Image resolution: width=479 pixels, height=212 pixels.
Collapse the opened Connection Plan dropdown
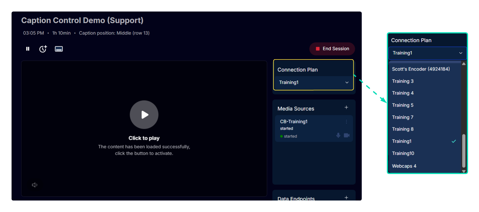[x=427, y=53]
